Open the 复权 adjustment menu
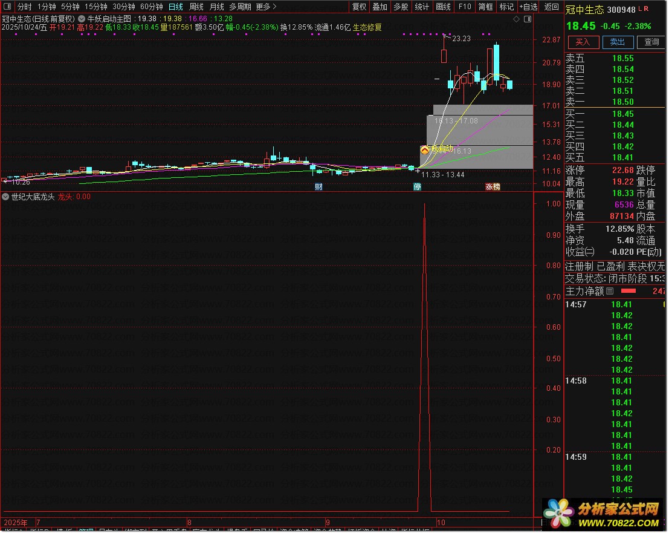 [x=359, y=7]
